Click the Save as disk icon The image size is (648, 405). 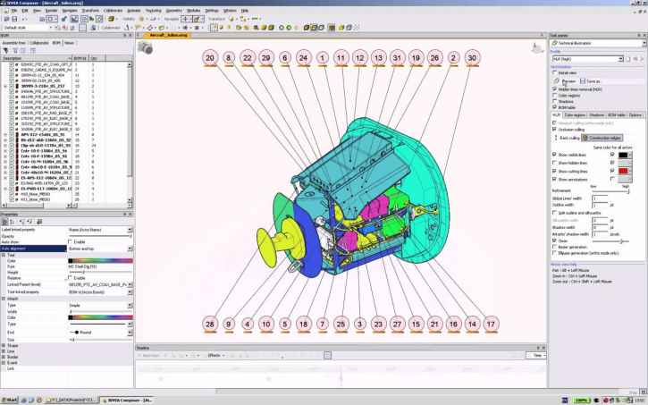[583, 79]
